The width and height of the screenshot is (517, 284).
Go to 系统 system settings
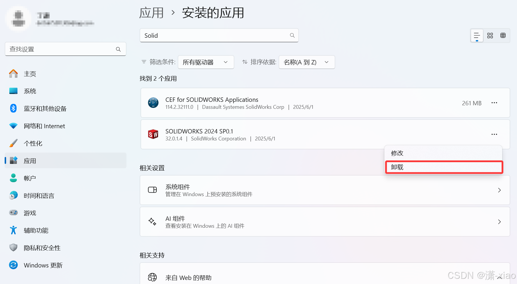pyautogui.click(x=65, y=91)
